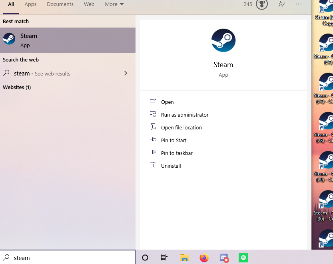This screenshot has width=333, height=264.
Task: Choose Run as administrator
Action: (x=185, y=115)
